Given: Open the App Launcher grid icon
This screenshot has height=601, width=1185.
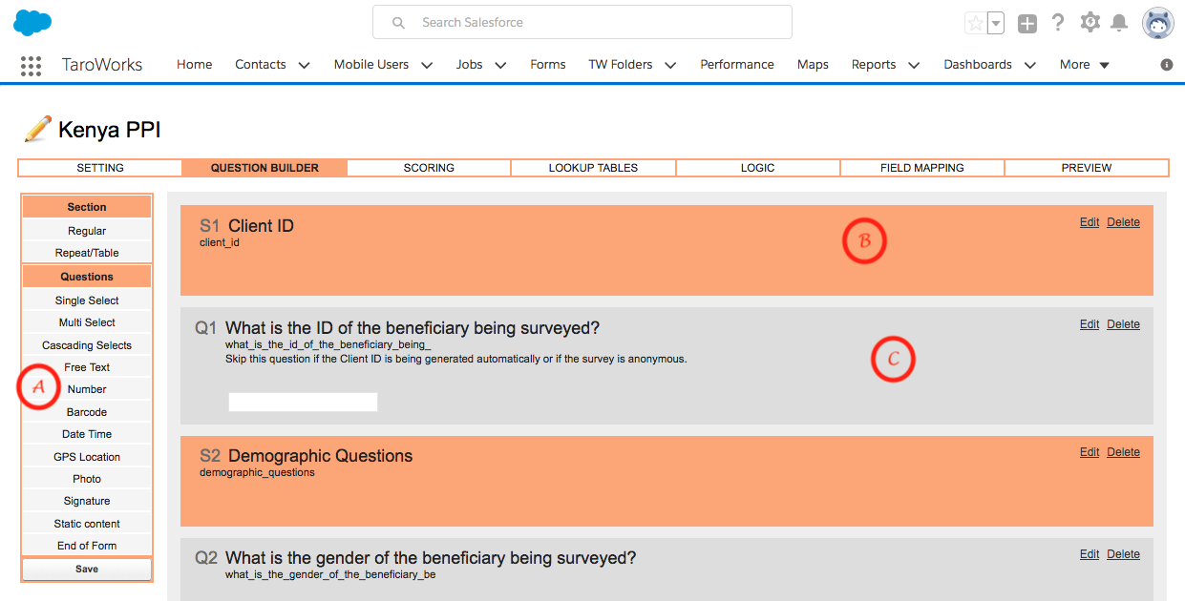Looking at the screenshot, I should tap(31, 65).
